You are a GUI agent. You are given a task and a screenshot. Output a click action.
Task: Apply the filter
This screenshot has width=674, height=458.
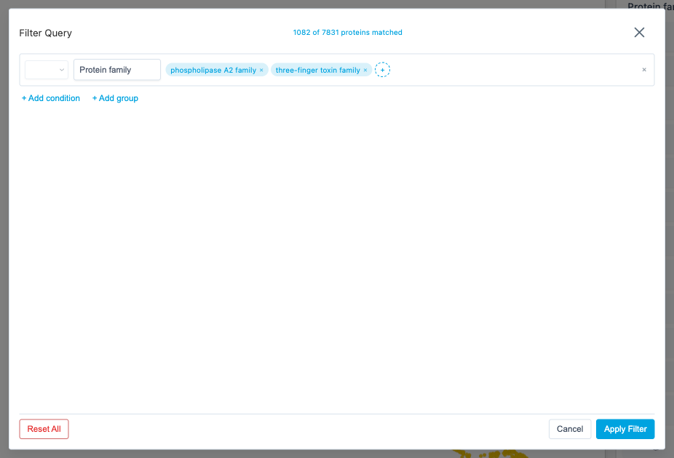[x=625, y=429]
